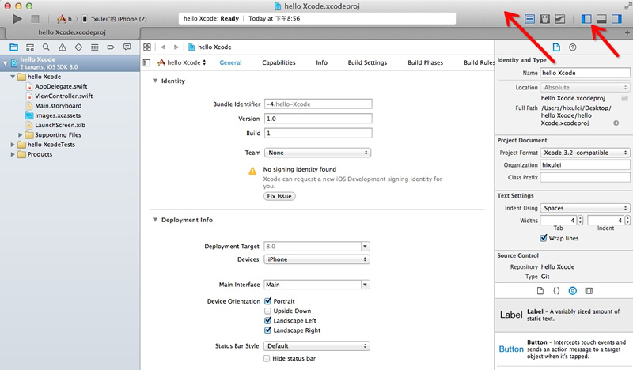
Task: Open the Symbol navigator
Action: click(x=30, y=47)
